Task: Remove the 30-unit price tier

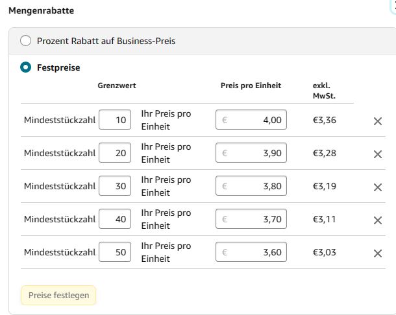Action: pos(378,187)
